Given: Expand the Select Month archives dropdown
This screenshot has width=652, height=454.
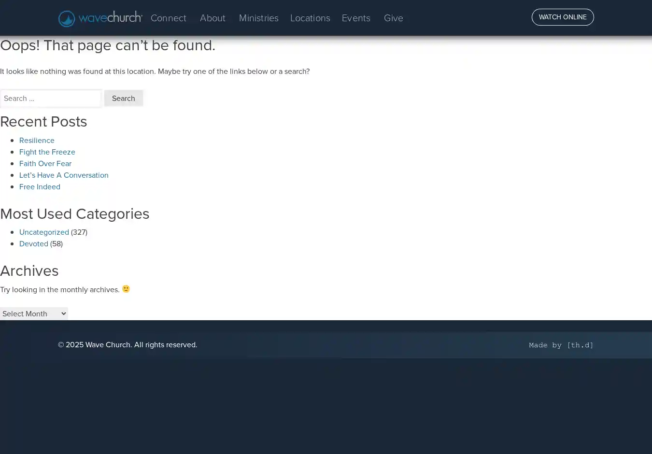Looking at the screenshot, I should (x=34, y=314).
